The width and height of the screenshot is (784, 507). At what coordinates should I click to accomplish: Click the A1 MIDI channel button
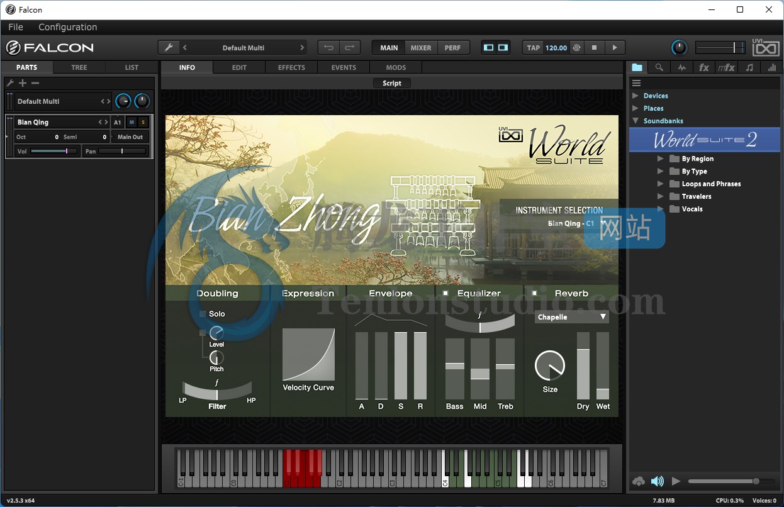(118, 122)
